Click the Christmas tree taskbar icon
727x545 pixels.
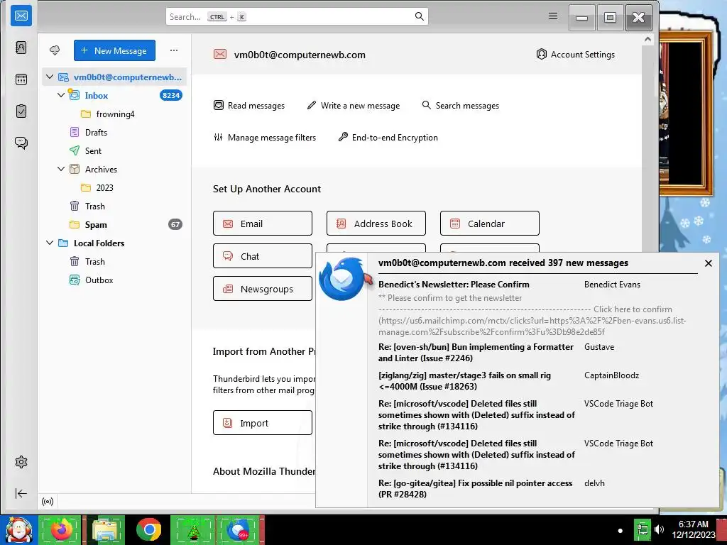(193, 529)
